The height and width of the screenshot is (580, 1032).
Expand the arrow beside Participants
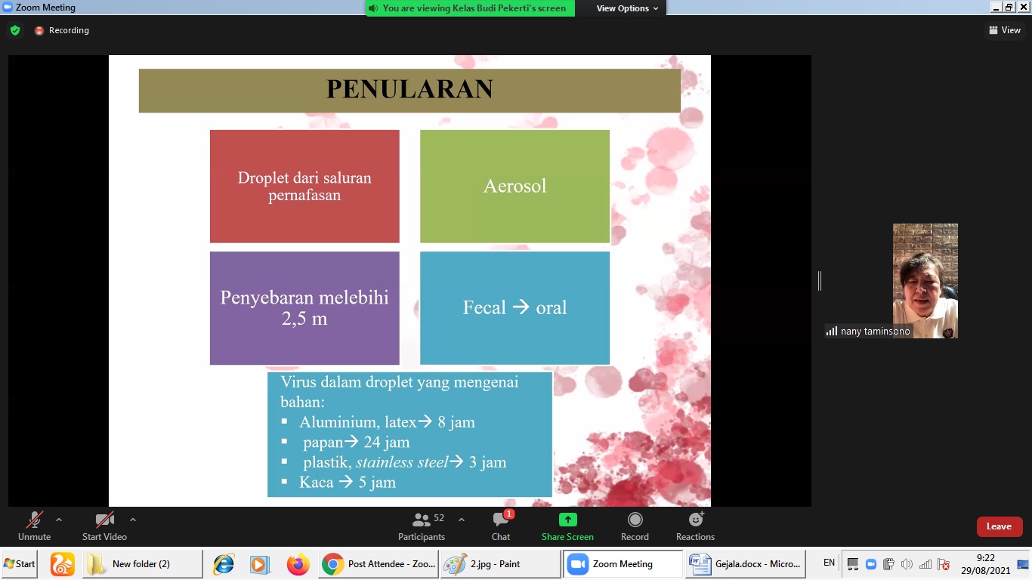[462, 520]
